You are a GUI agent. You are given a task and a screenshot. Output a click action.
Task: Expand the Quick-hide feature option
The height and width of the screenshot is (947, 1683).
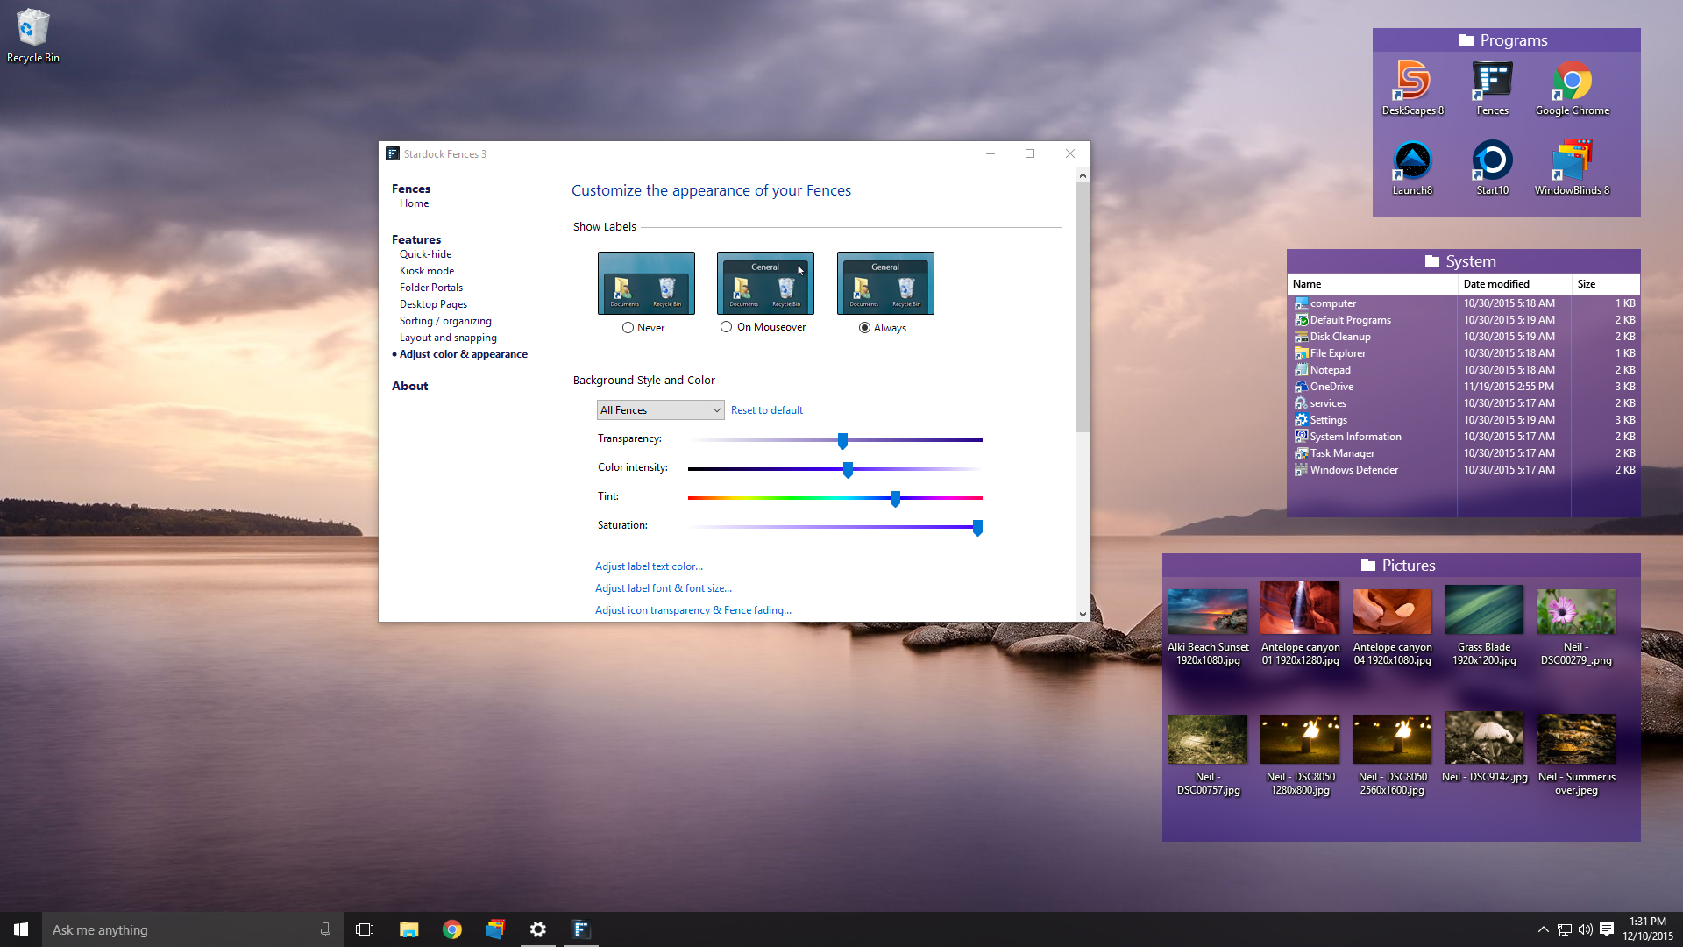425,254
